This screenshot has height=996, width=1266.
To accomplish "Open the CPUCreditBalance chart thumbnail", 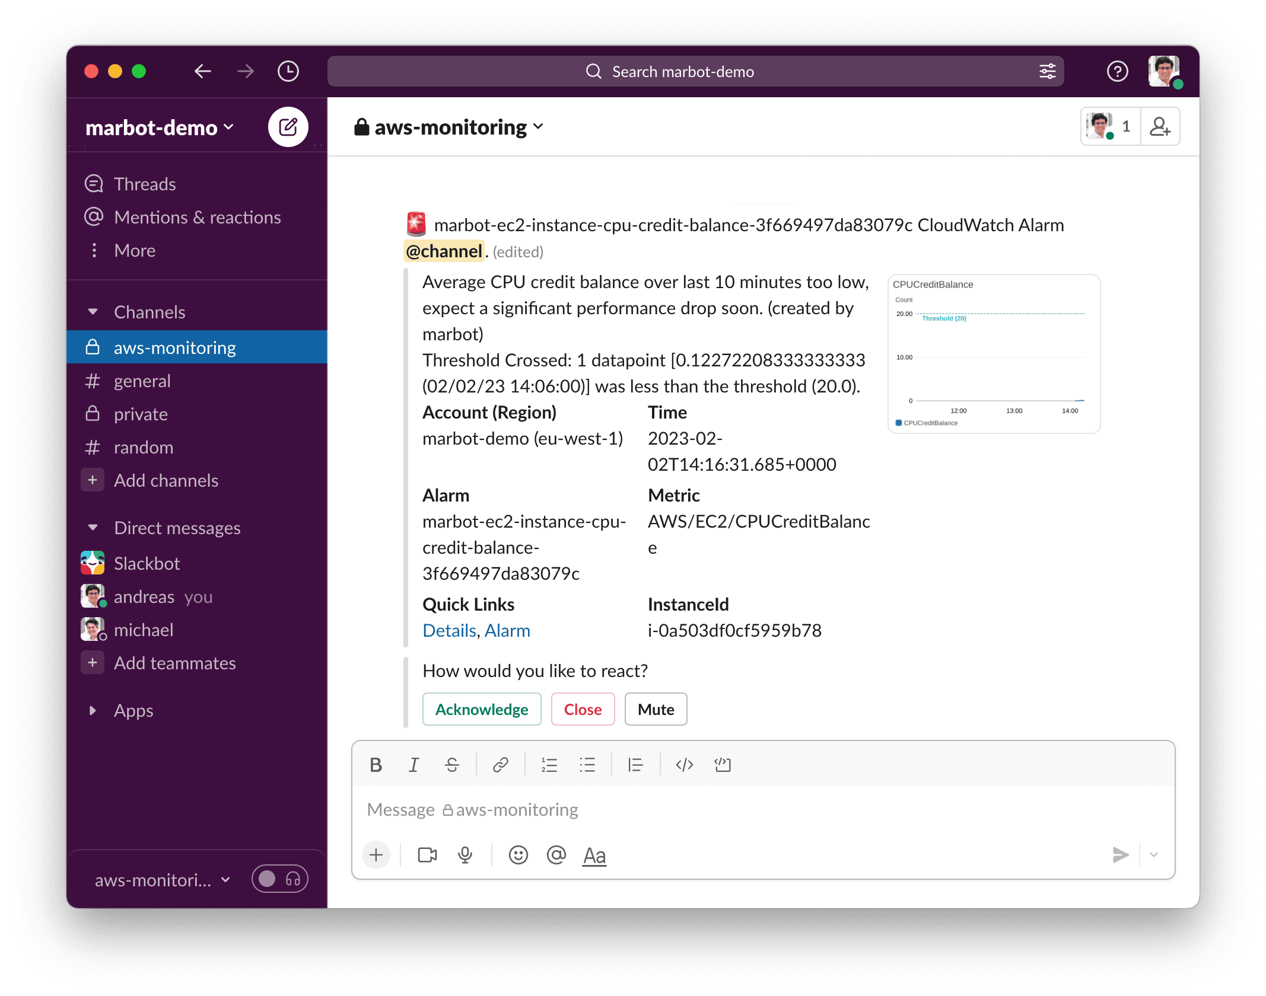I will [x=994, y=354].
